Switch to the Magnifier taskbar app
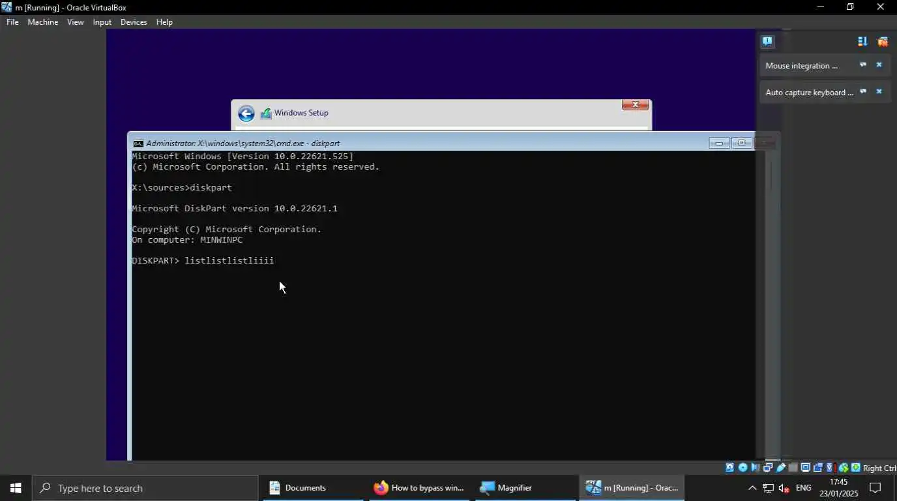The height and width of the screenshot is (501, 897). [525, 488]
